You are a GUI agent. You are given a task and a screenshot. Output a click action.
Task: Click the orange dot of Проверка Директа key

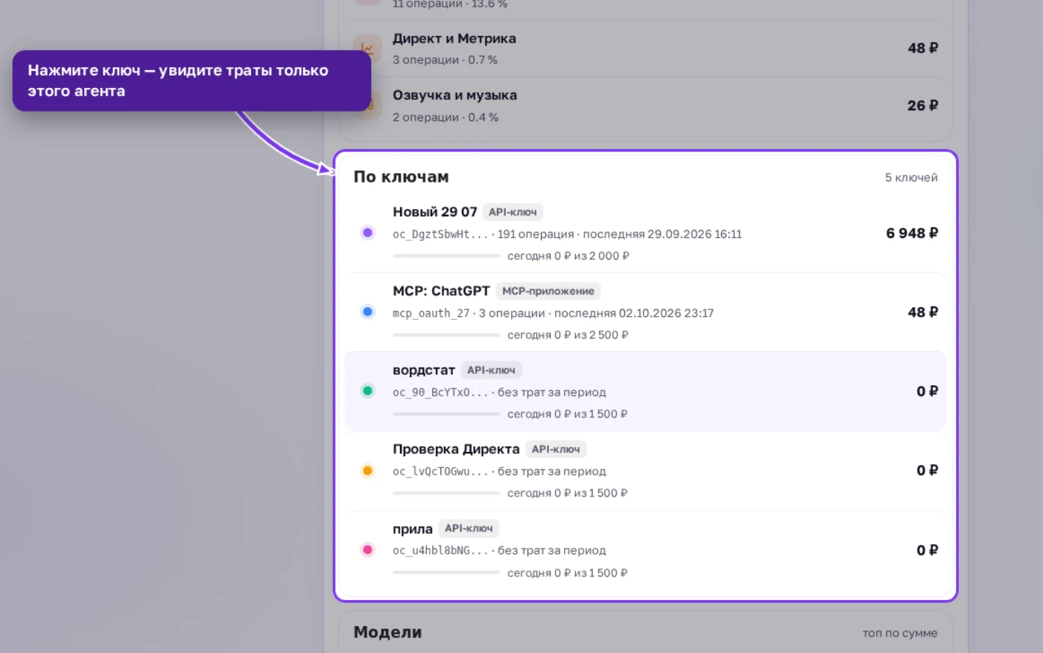coord(367,470)
